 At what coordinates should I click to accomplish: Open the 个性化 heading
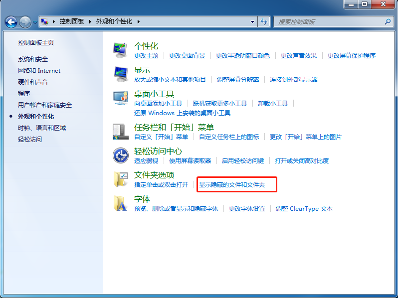[146, 46]
